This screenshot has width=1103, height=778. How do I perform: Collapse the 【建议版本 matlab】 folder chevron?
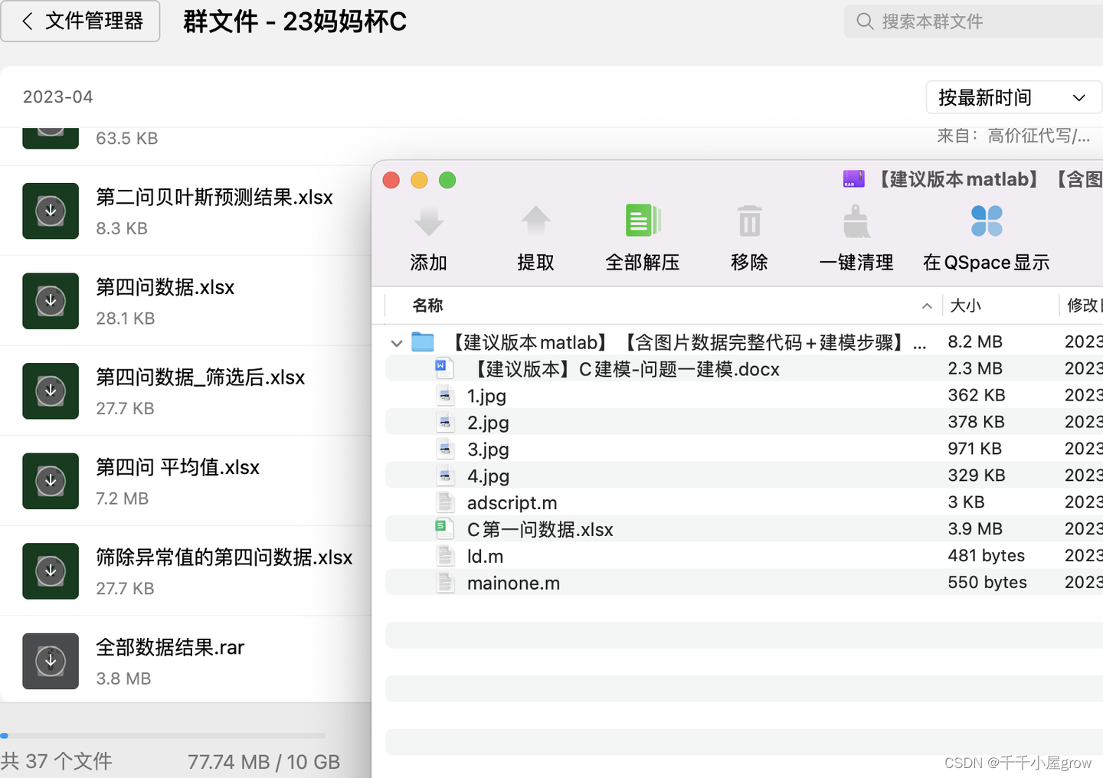pyautogui.click(x=396, y=342)
